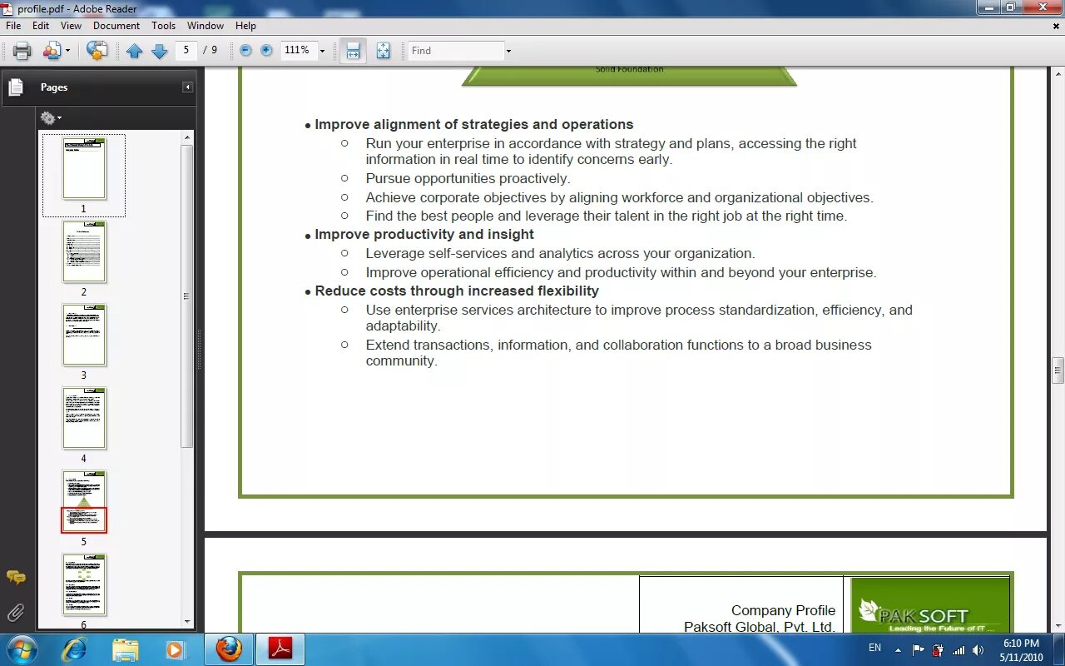The height and width of the screenshot is (666, 1065).
Task: Open Pages panel options gear
Action: (50, 118)
